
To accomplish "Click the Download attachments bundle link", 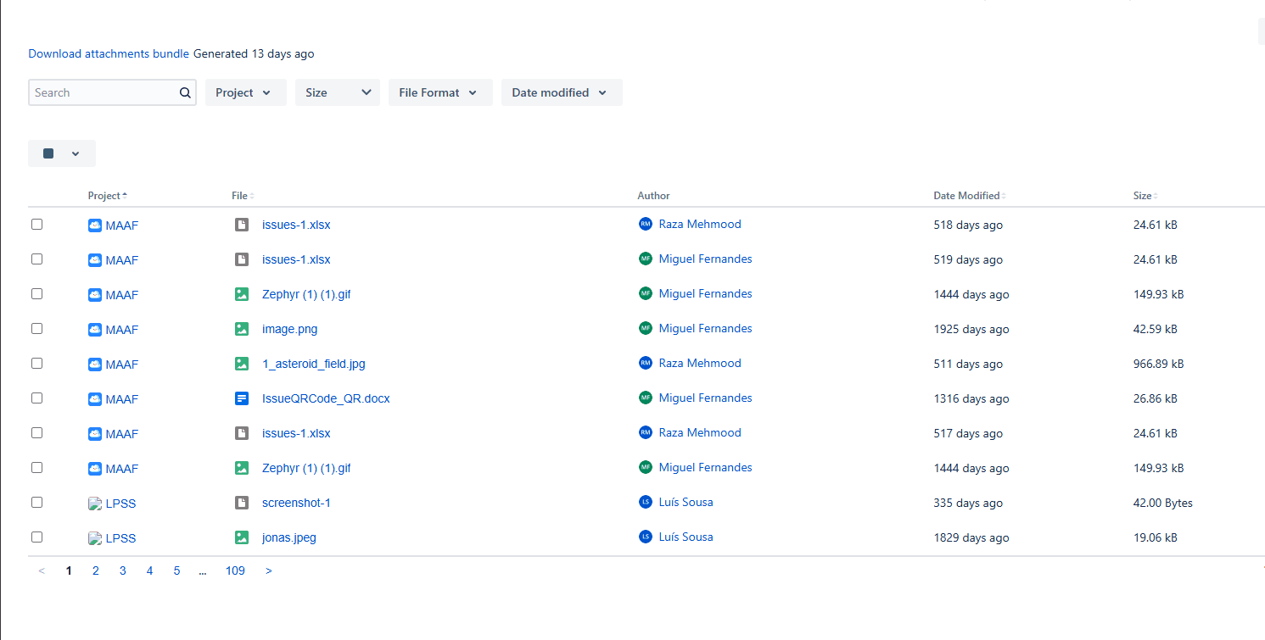I will click(x=109, y=53).
